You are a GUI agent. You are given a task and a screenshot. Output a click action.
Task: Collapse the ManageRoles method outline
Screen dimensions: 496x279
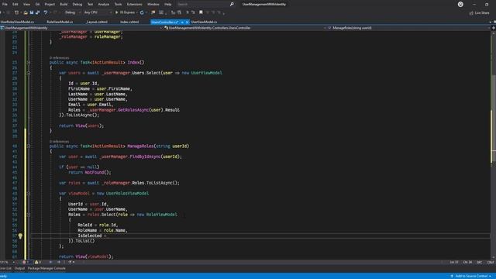(x=29, y=146)
